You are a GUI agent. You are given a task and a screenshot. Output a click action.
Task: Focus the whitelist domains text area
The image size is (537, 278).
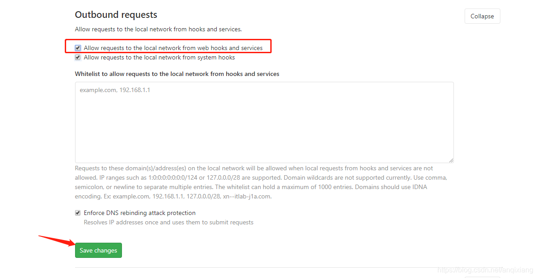(x=264, y=122)
